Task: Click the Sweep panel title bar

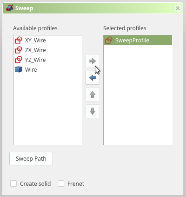Action: tap(93, 8)
